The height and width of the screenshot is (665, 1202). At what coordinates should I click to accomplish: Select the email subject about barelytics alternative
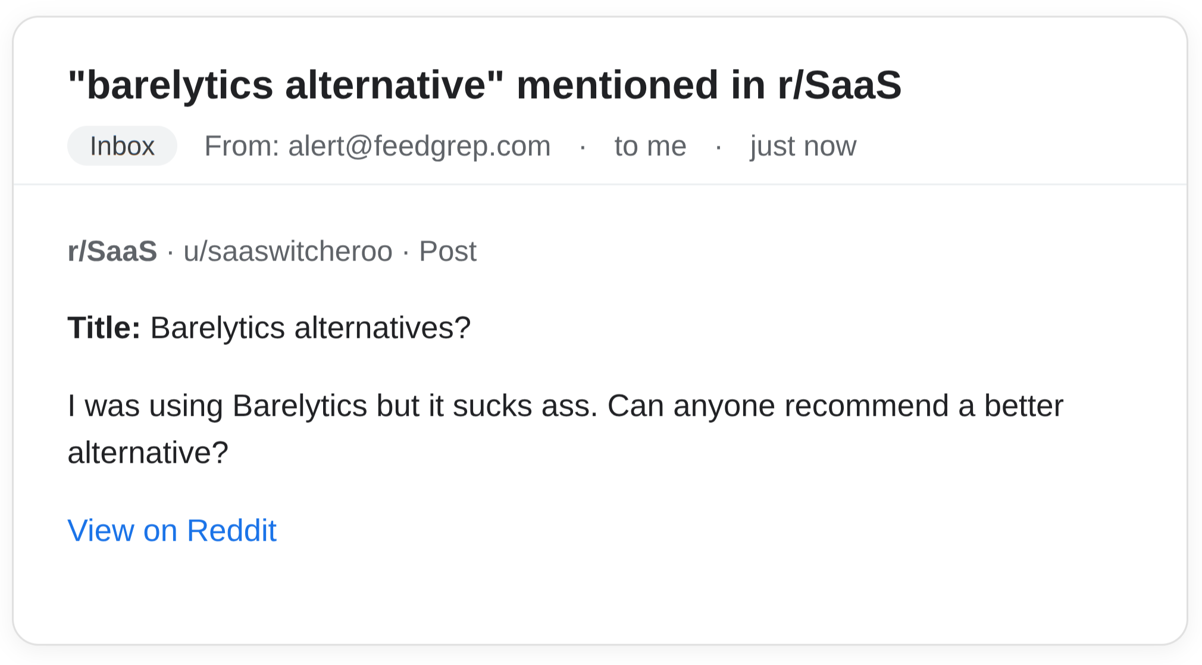pos(485,84)
